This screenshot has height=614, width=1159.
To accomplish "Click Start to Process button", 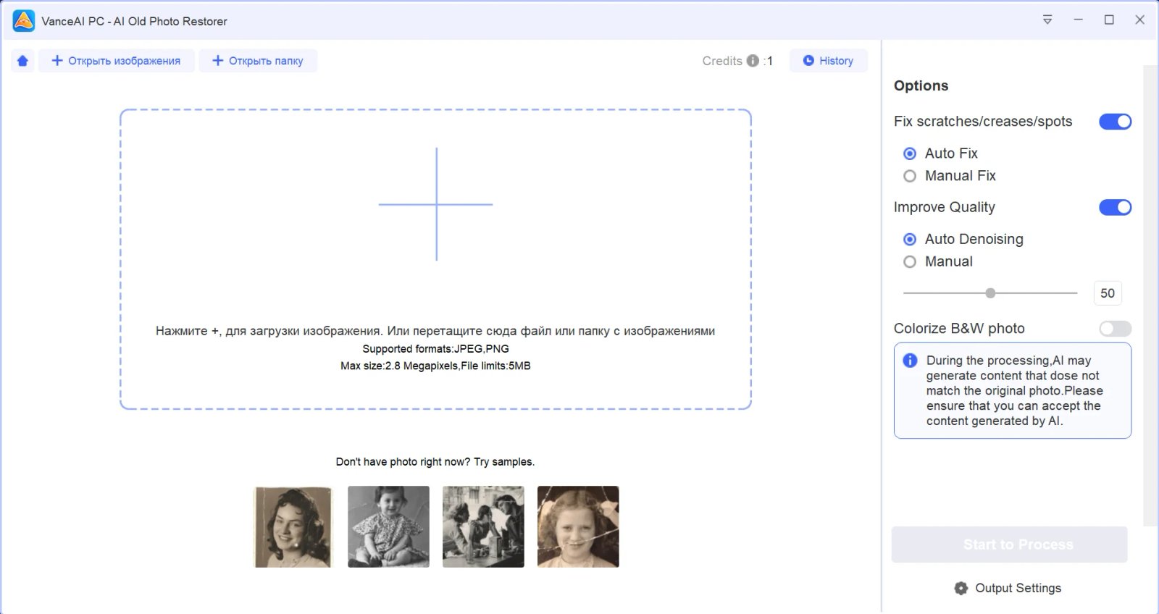I will (1009, 544).
